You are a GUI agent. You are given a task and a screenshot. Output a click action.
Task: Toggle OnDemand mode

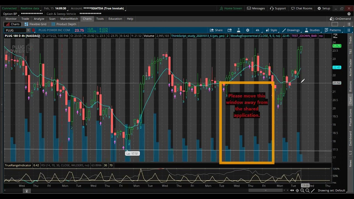pyautogui.click(x=340, y=19)
